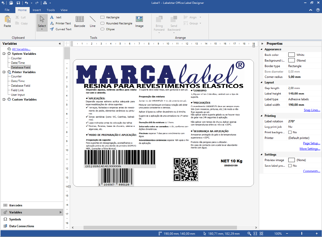Switch to the View ribbon tab
Viewport: 322px width, 237px height.
click(64, 10)
